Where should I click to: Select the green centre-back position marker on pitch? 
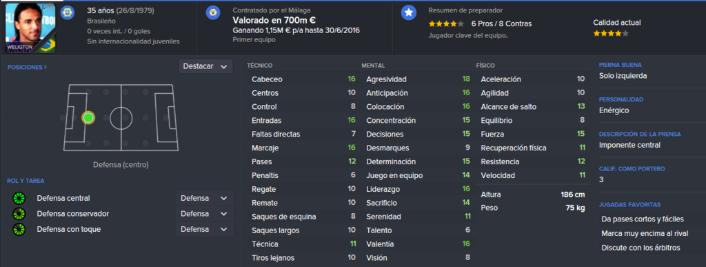[88, 118]
